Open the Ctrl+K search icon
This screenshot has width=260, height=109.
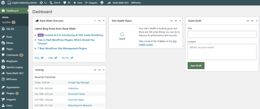pos(51,3)
